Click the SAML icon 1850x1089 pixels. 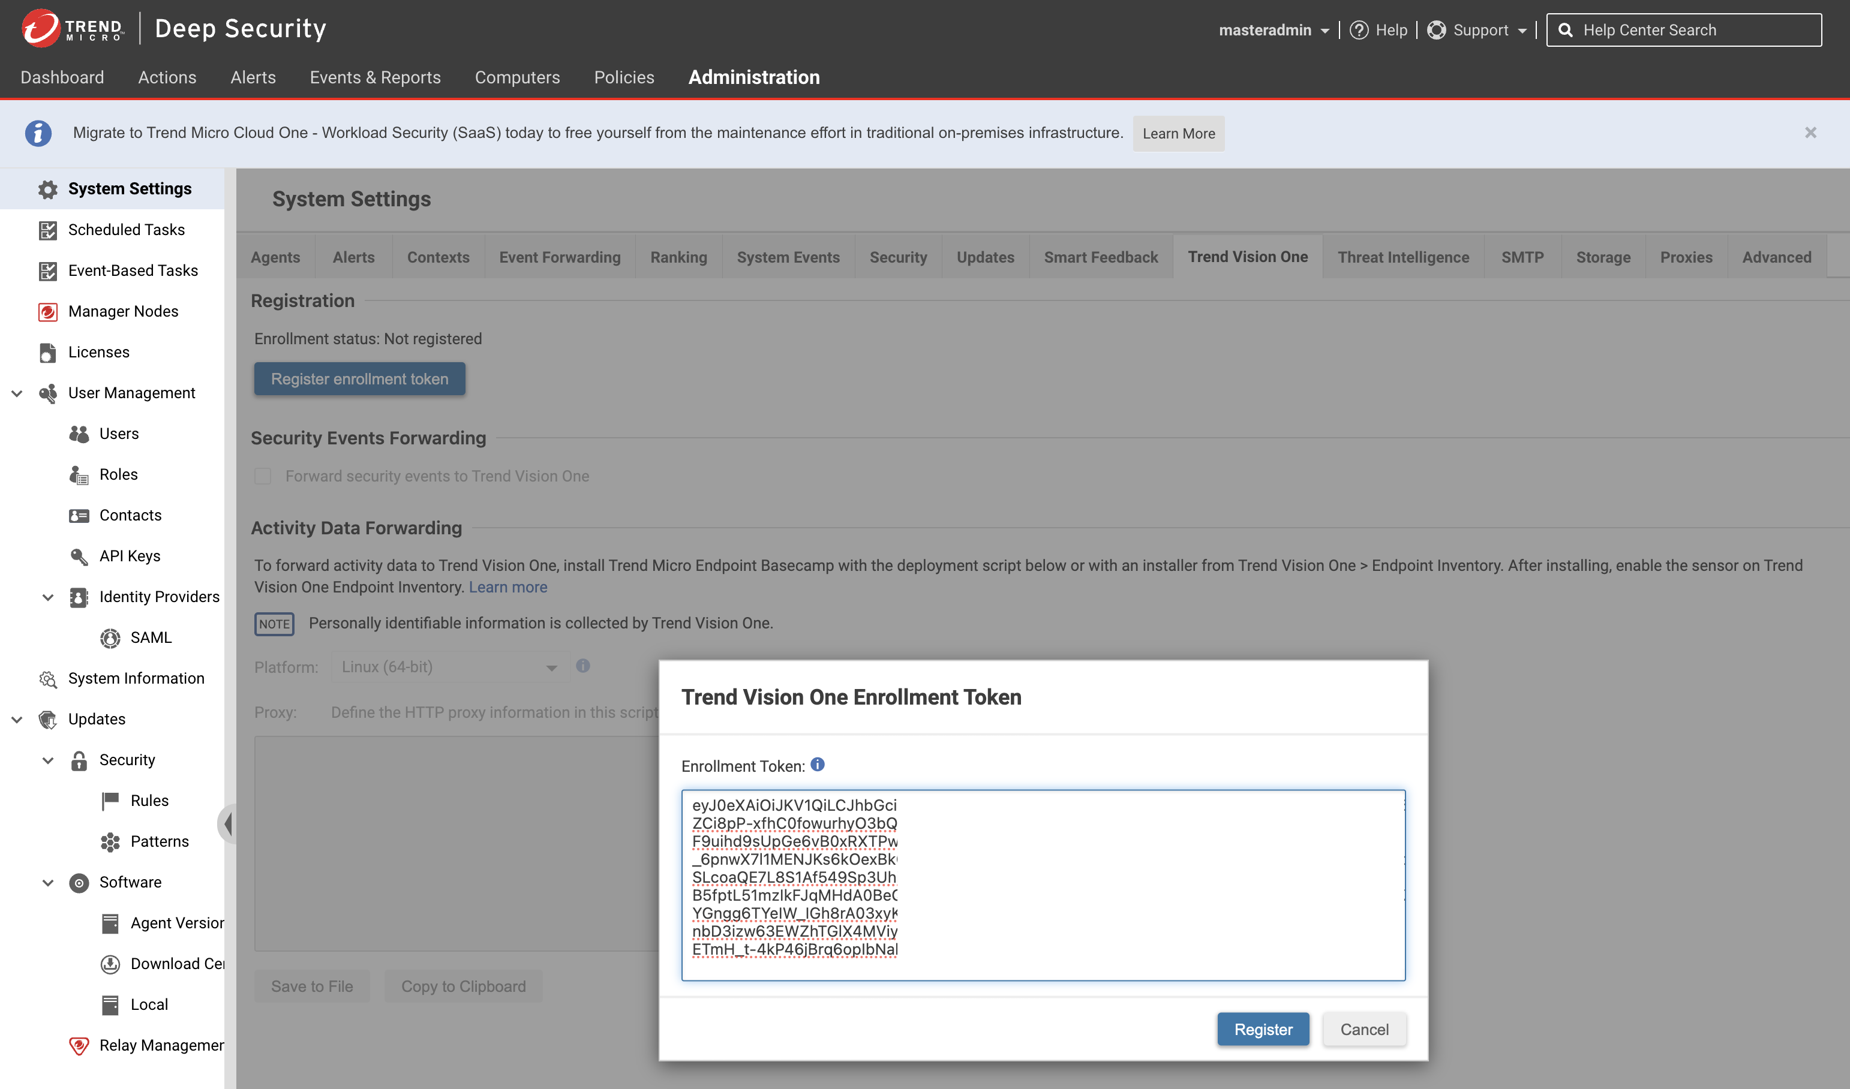[x=110, y=639]
